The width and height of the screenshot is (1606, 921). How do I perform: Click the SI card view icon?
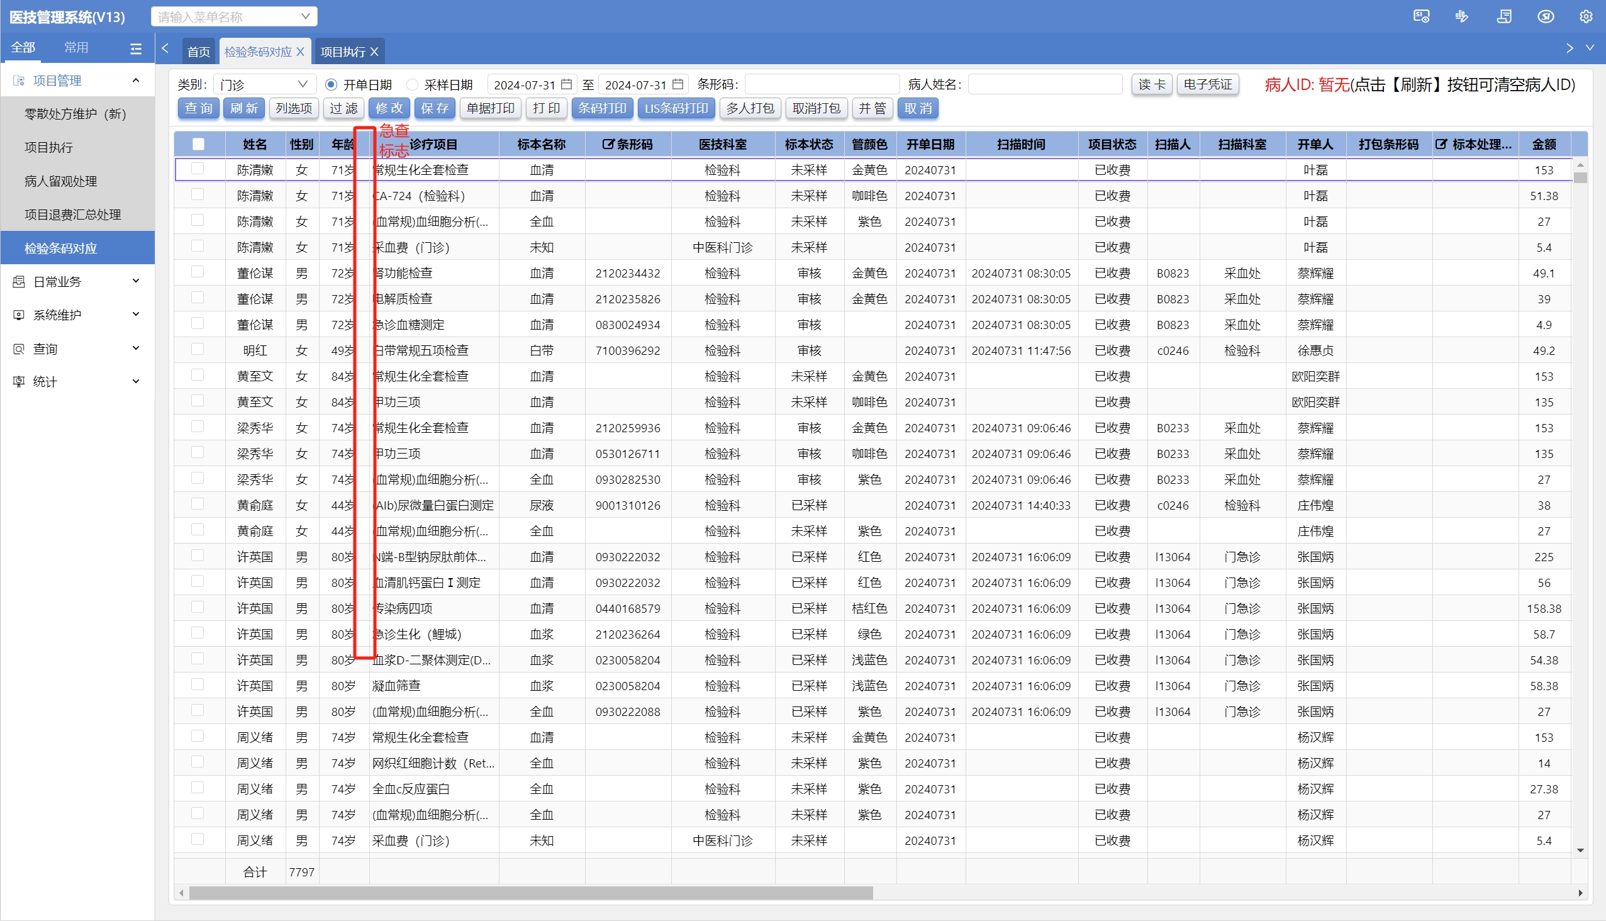click(x=1420, y=17)
